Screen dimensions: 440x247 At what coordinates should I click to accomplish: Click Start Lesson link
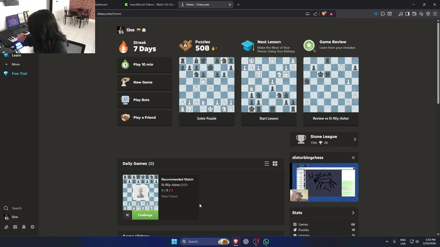(x=269, y=118)
